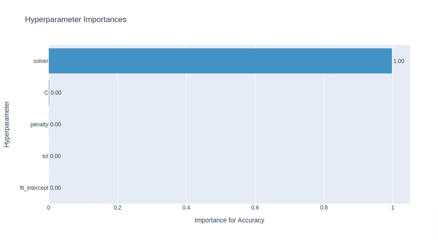Click the 0.4 x-axis tick label
The height and width of the screenshot is (250, 438).
[186, 208]
